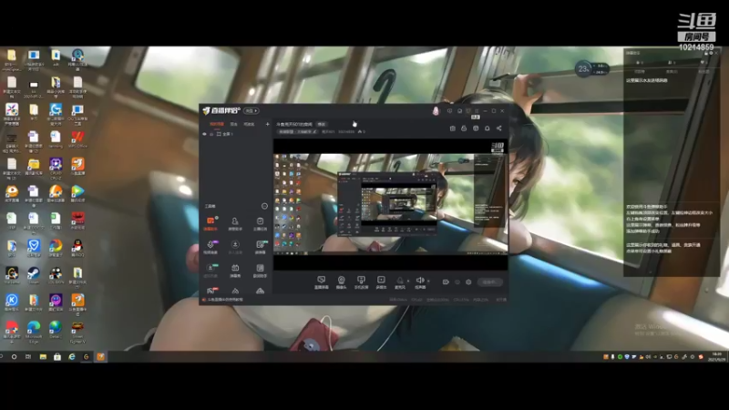The image size is (729, 410).
Task: Open live settings gear beside start button
Action: 468,282
